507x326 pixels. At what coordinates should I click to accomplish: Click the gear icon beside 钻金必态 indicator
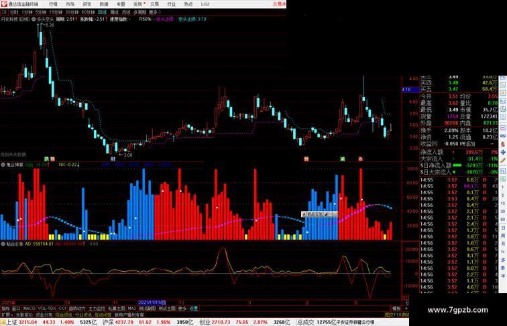[3, 244]
